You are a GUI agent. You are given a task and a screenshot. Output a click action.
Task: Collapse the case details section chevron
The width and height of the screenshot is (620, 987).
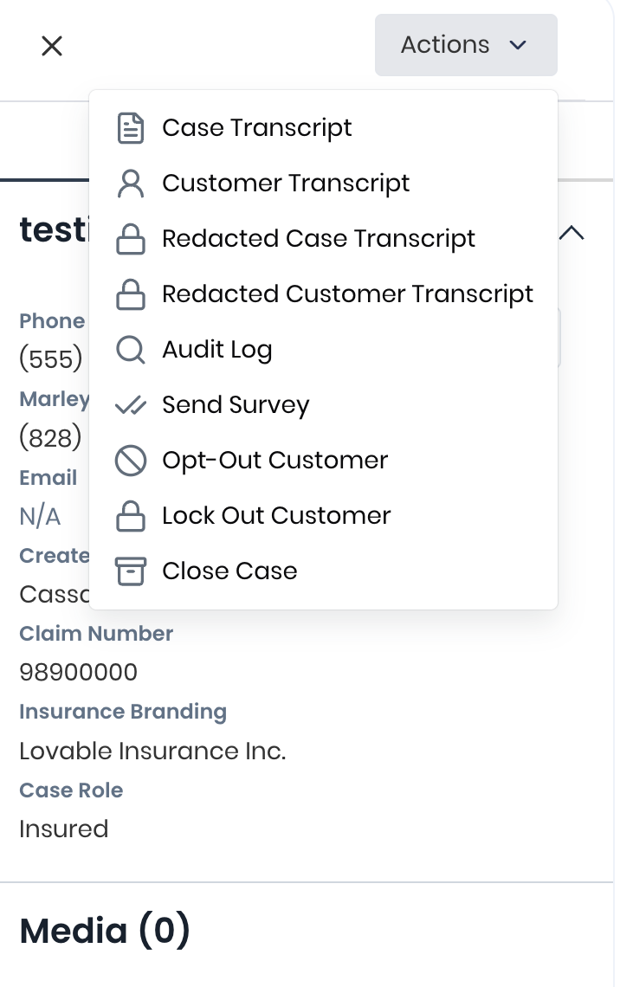coord(572,232)
